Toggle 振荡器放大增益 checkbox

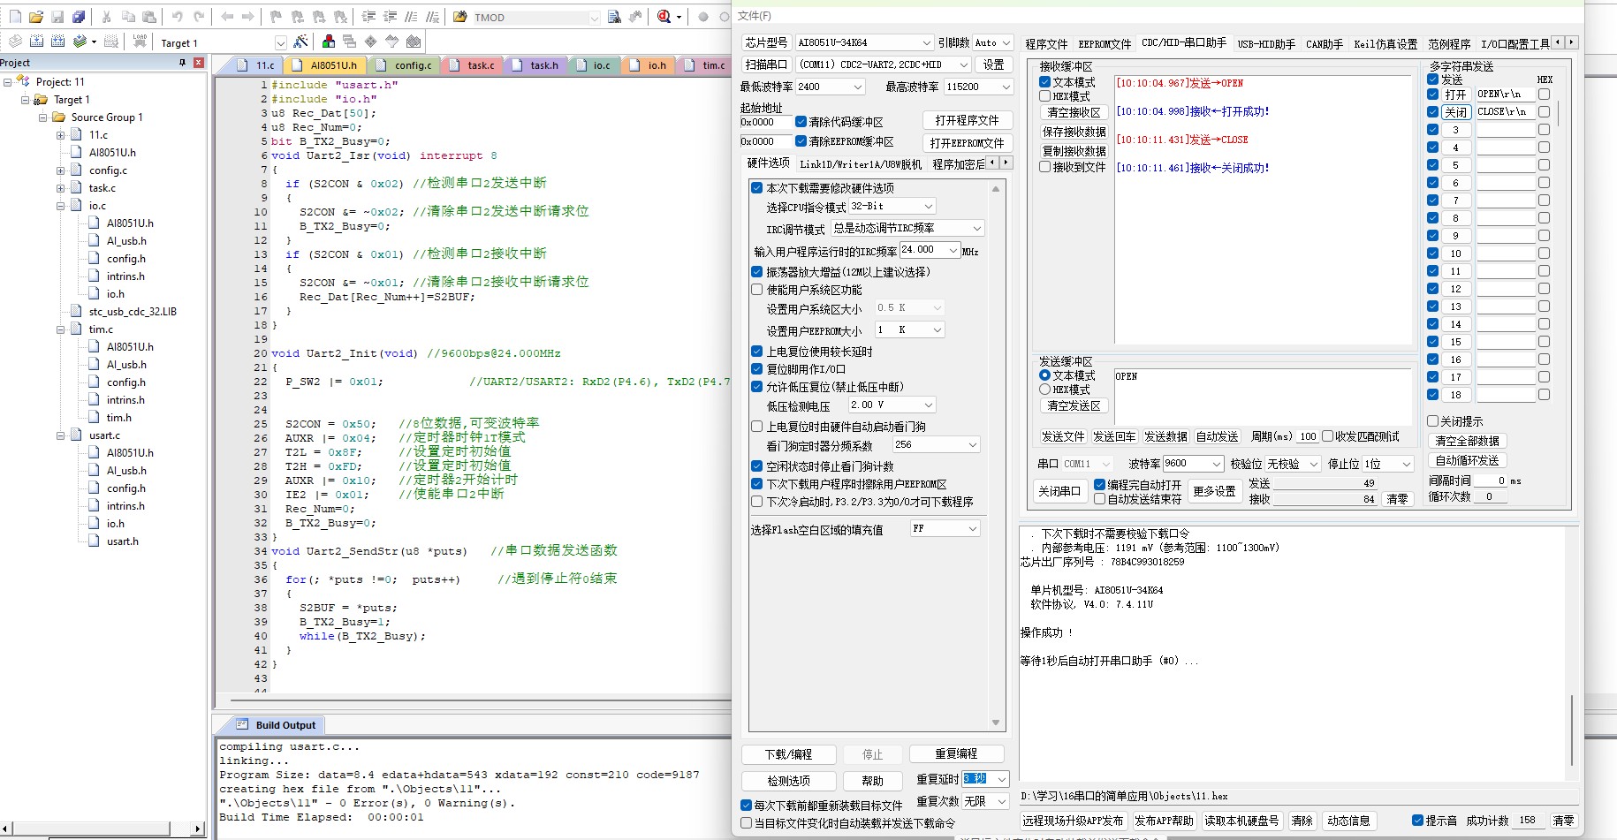tap(757, 272)
